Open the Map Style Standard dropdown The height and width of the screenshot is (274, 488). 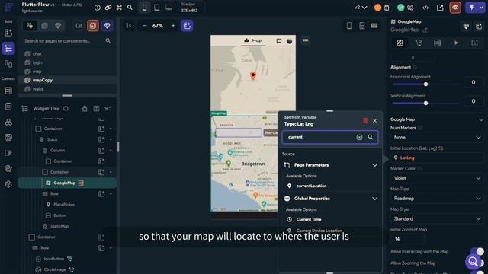click(437, 218)
